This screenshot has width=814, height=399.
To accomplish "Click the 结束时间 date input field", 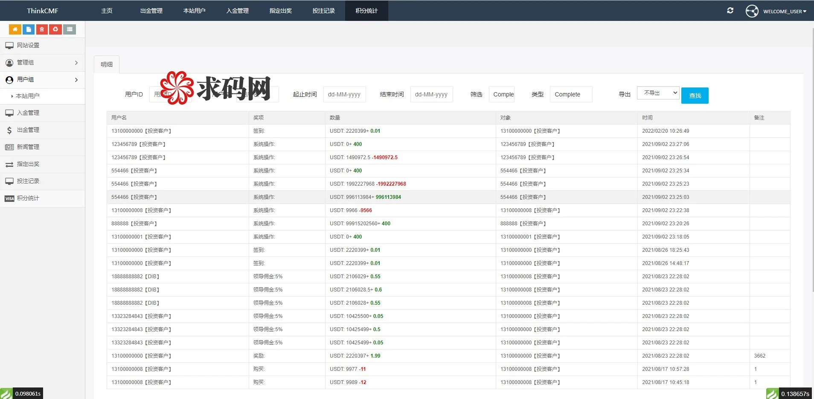I will pyautogui.click(x=431, y=94).
